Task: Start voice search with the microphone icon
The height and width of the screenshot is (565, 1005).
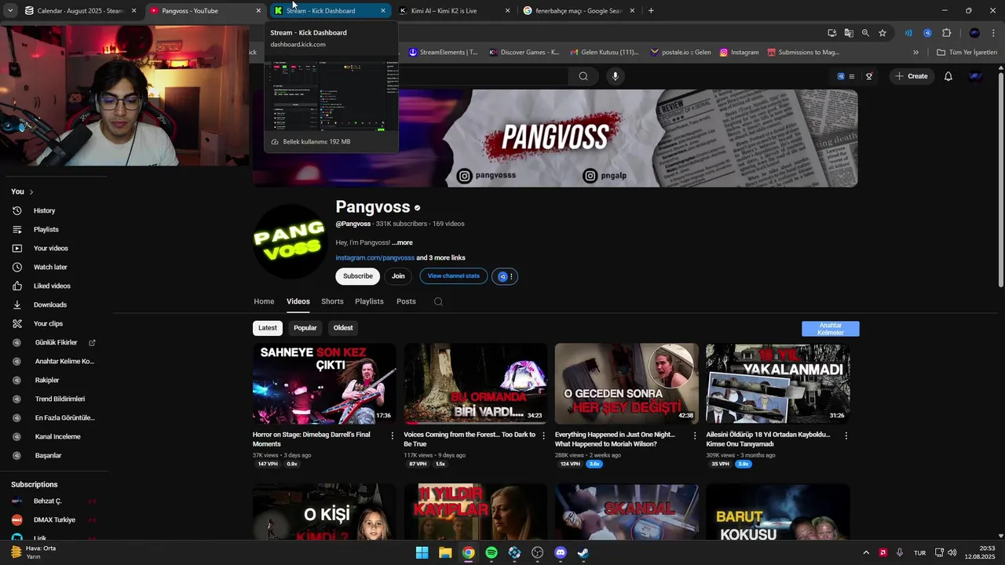Action: pyautogui.click(x=615, y=76)
